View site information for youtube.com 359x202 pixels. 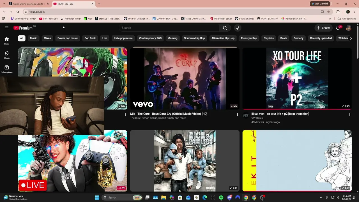pyautogui.click(x=26, y=12)
